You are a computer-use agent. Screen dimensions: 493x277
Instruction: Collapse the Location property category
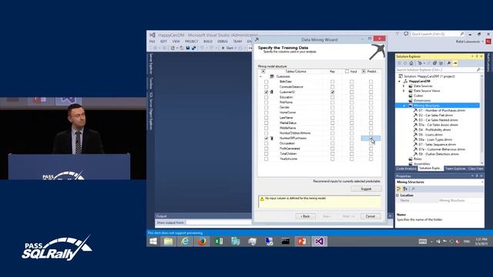pyautogui.click(x=398, y=195)
